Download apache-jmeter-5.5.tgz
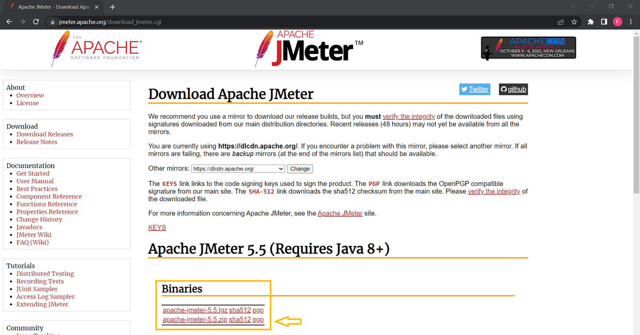Viewport: 640px width, 335px height. [x=195, y=310]
